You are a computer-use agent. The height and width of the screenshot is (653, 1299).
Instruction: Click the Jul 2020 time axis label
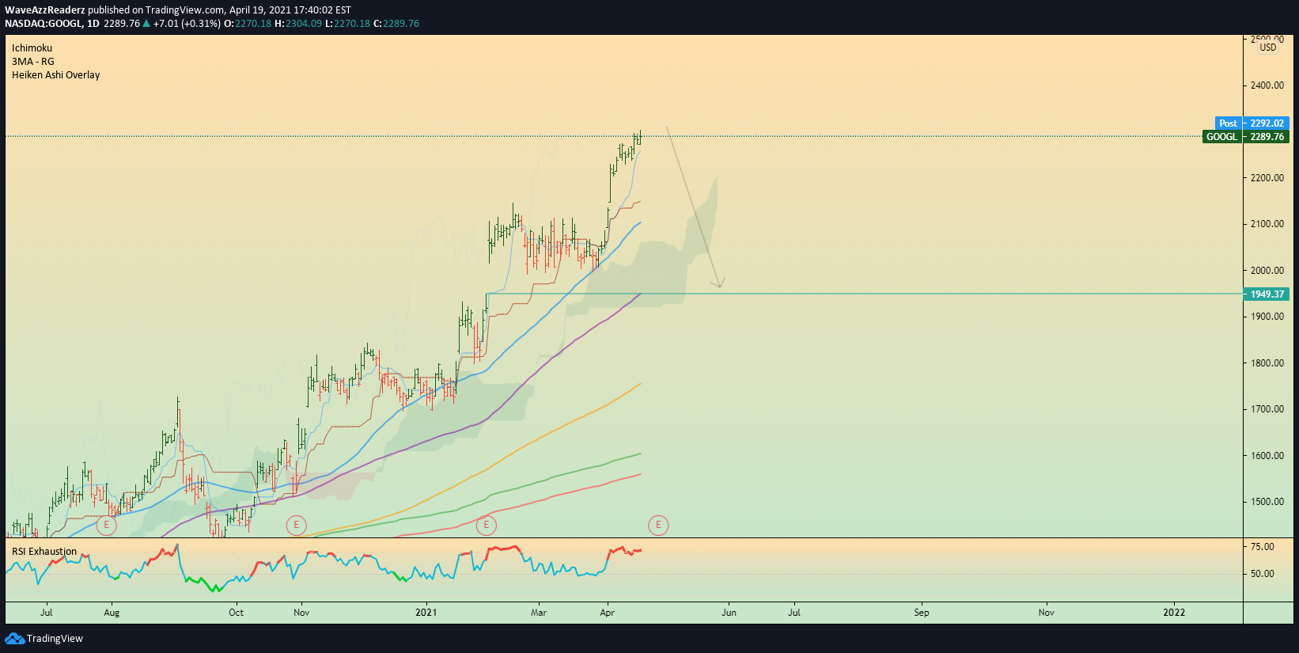click(47, 613)
